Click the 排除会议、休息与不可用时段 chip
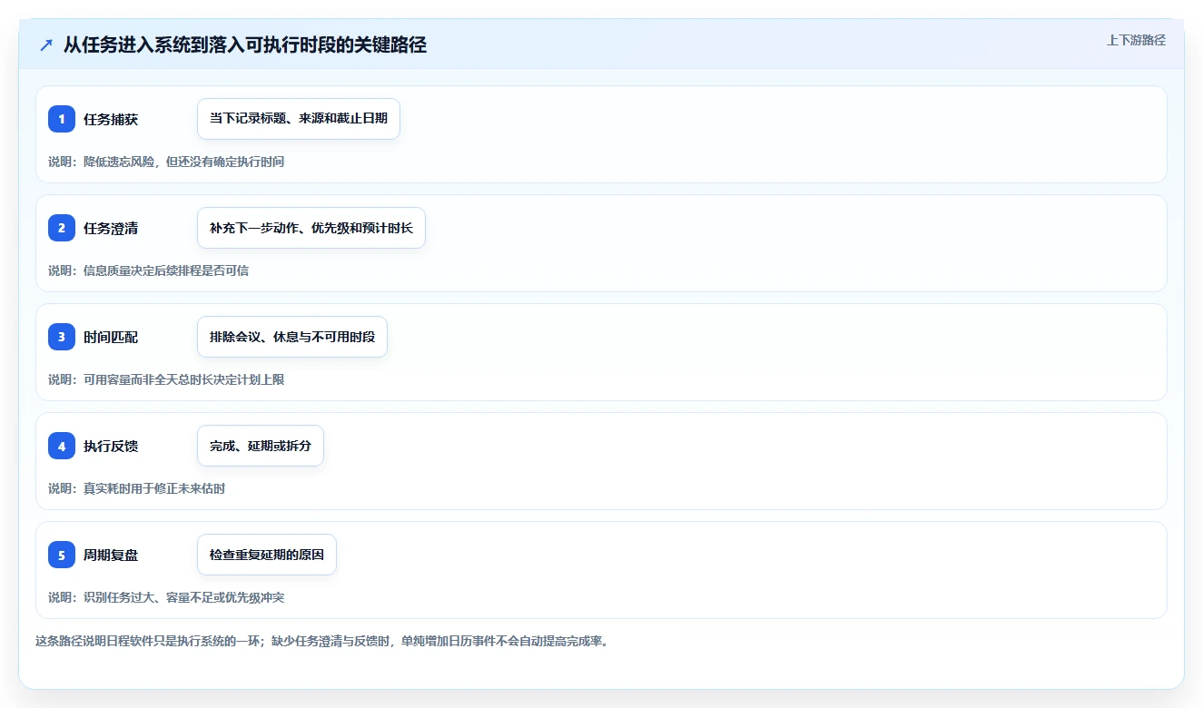Viewport: 1203px width, 708px height. tap(292, 337)
